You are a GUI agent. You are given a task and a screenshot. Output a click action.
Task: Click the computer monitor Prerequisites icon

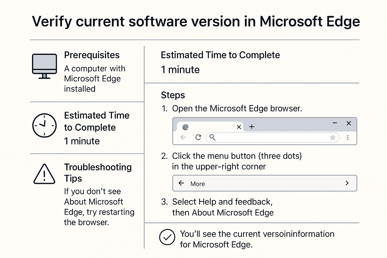point(45,66)
